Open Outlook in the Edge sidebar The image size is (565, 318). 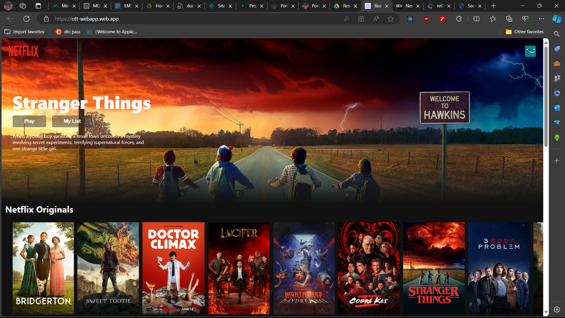point(557,108)
